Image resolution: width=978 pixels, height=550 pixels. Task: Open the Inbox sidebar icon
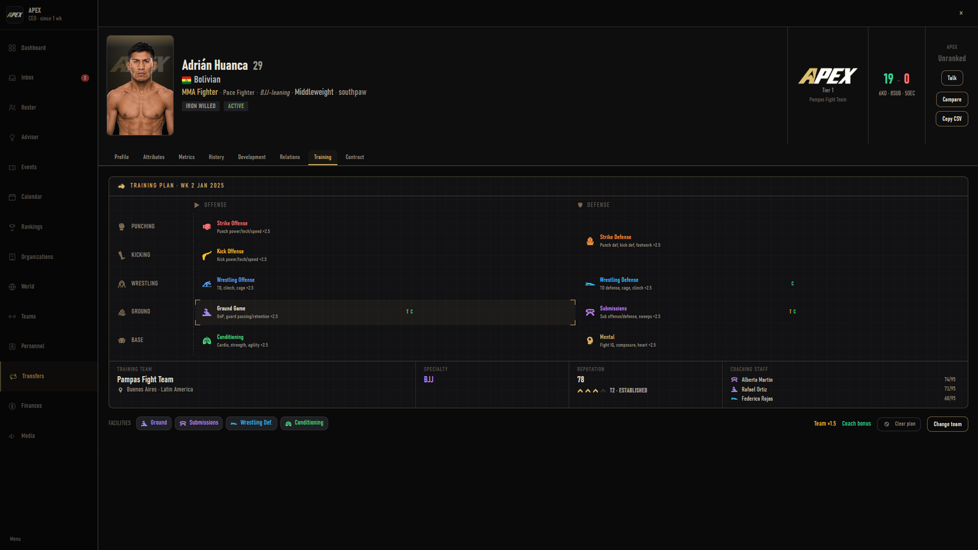click(12, 78)
